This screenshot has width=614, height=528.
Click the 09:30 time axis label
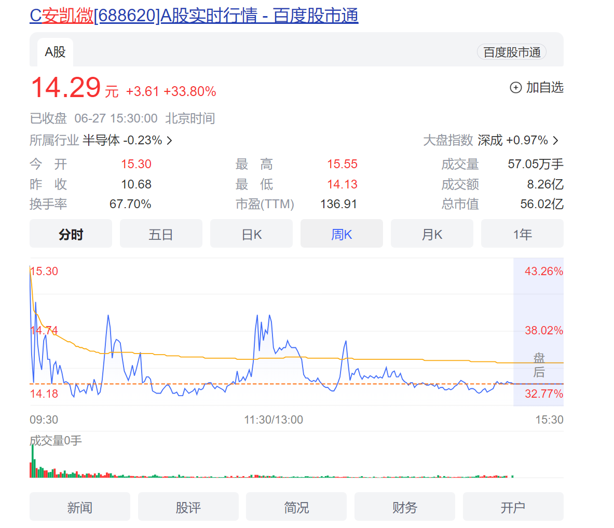pyautogui.click(x=44, y=420)
